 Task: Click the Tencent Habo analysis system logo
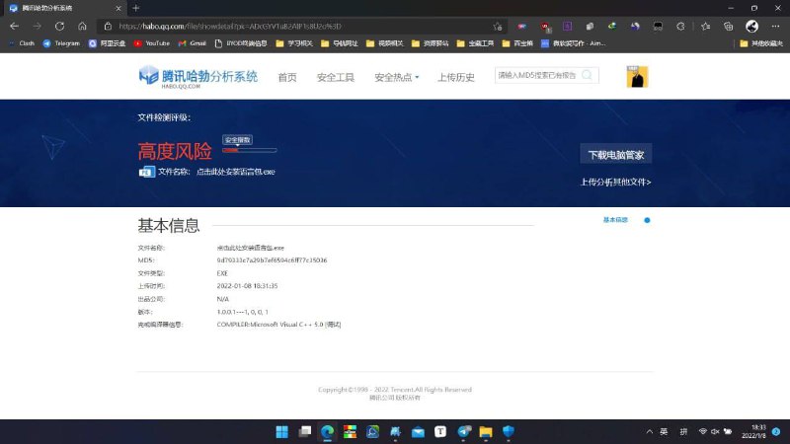(198, 77)
